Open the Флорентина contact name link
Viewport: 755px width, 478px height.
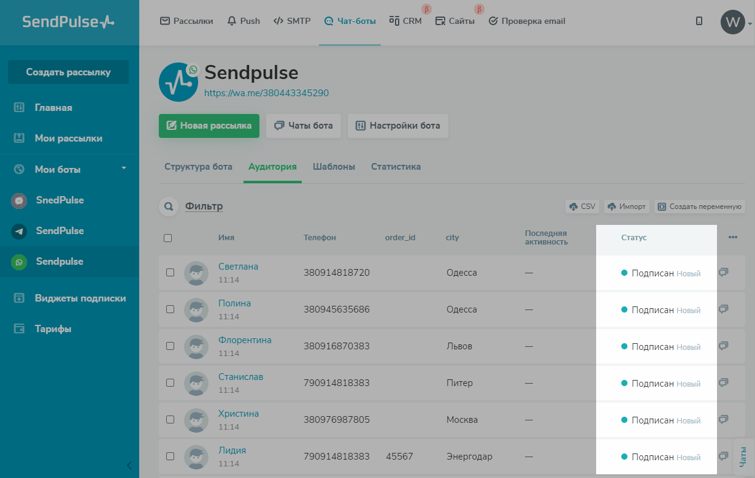point(245,340)
